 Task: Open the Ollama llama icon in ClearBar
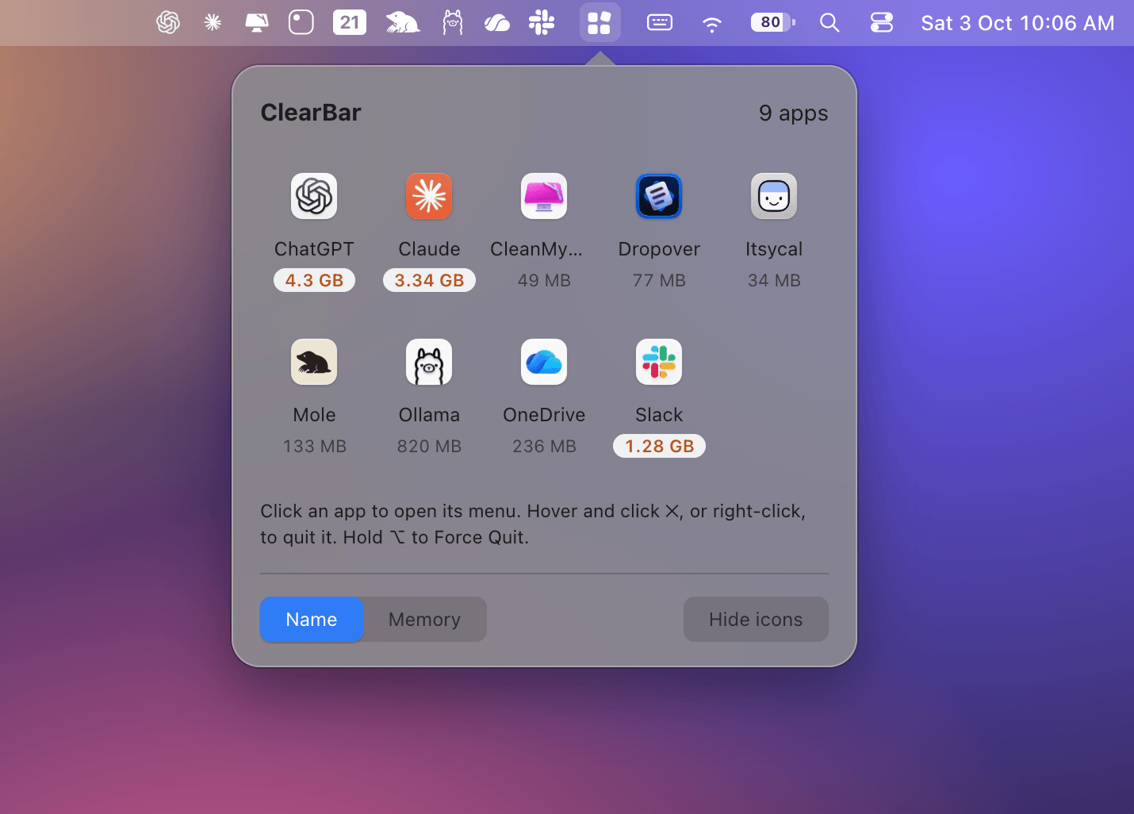coord(429,362)
